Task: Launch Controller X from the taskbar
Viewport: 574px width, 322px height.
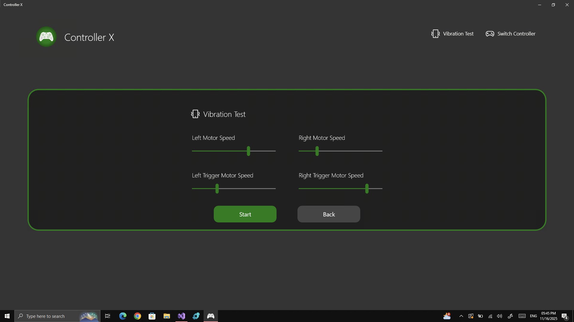Action: pos(211,316)
